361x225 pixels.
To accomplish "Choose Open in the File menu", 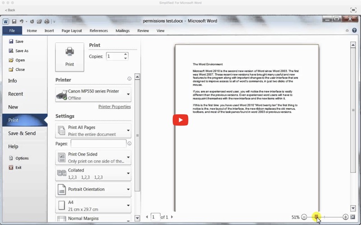I will click(x=17, y=60).
